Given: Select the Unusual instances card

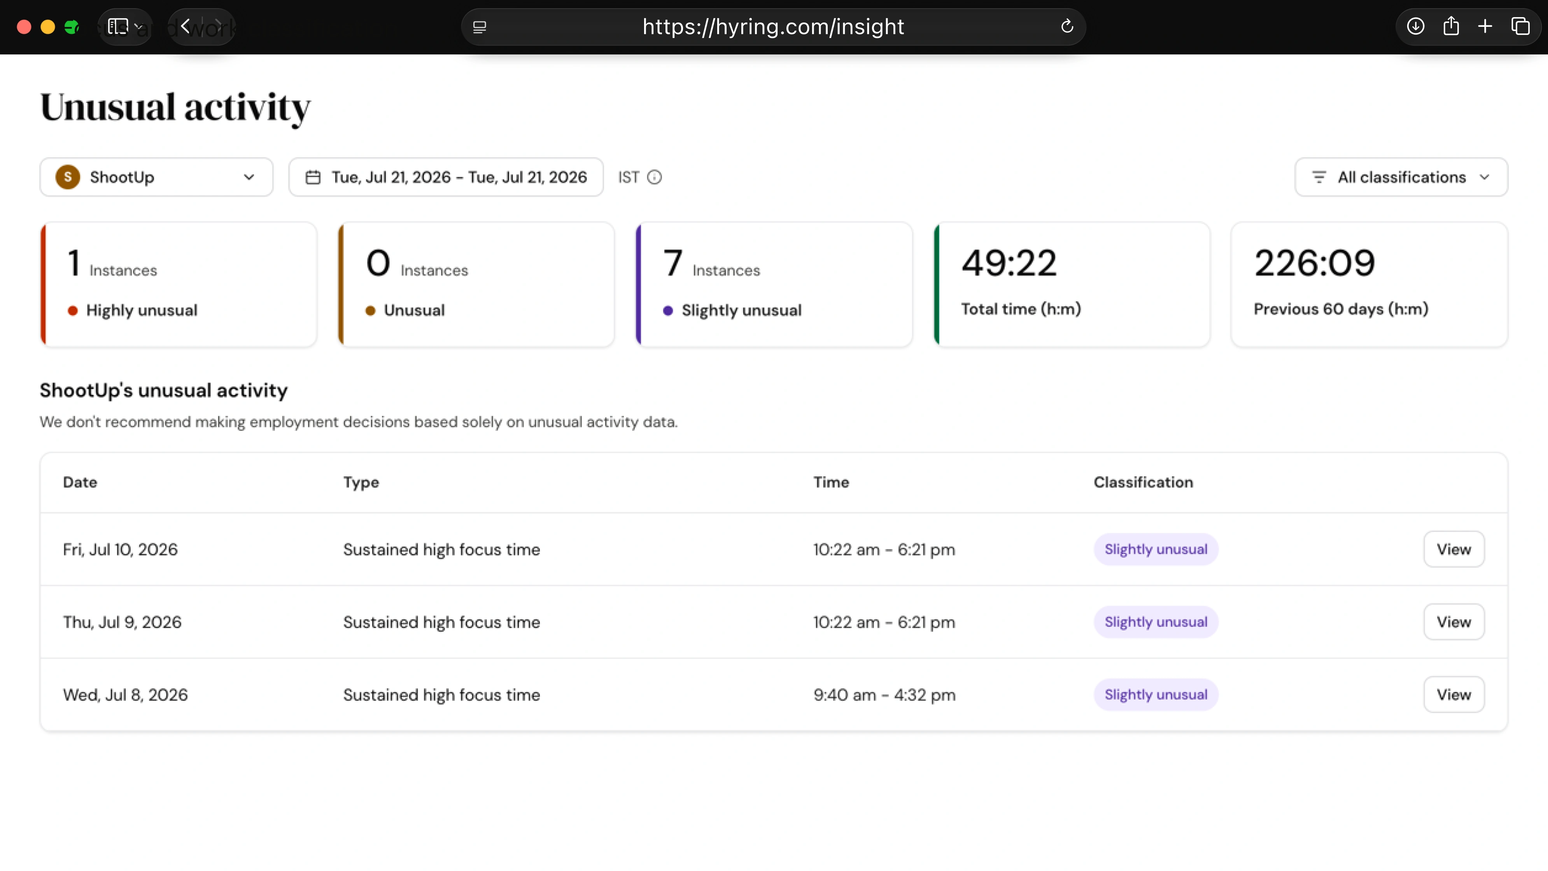Looking at the screenshot, I should tap(476, 285).
